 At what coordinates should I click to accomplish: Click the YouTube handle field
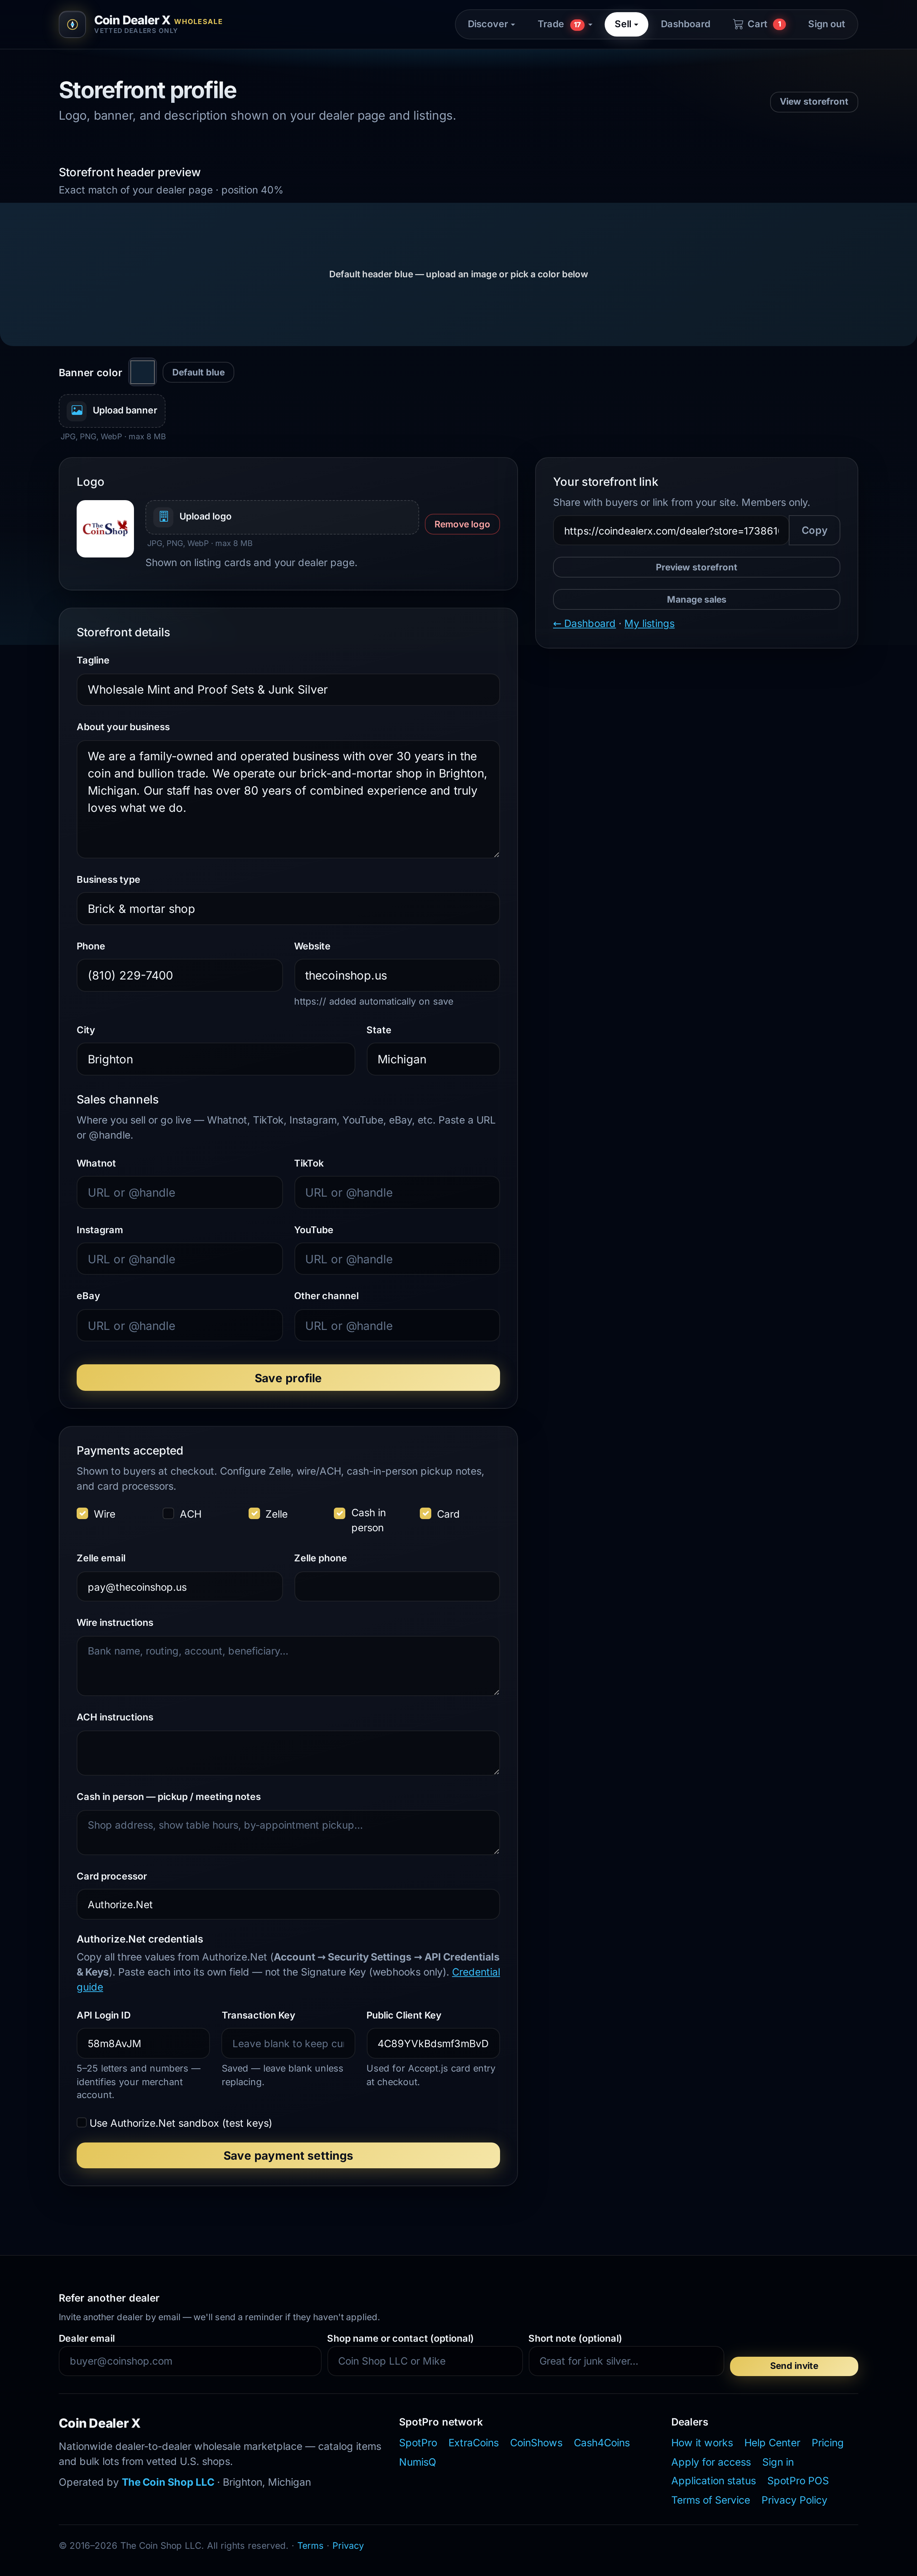tap(397, 1259)
